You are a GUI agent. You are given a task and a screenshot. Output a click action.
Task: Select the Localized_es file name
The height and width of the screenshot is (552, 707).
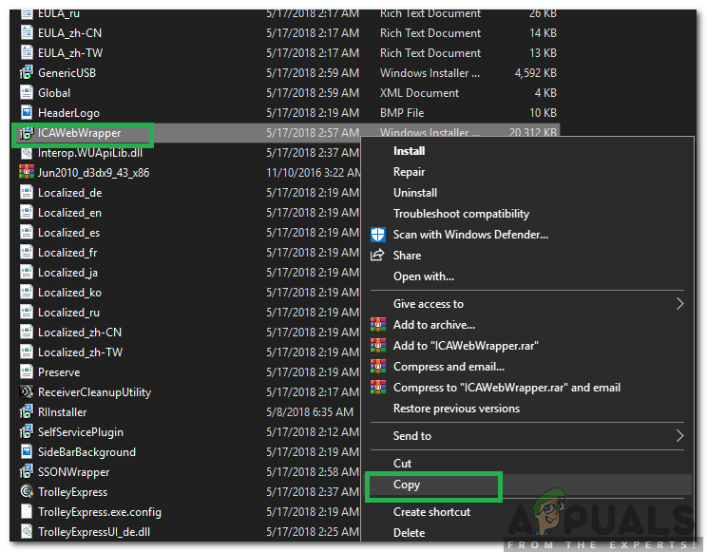[x=68, y=233]
